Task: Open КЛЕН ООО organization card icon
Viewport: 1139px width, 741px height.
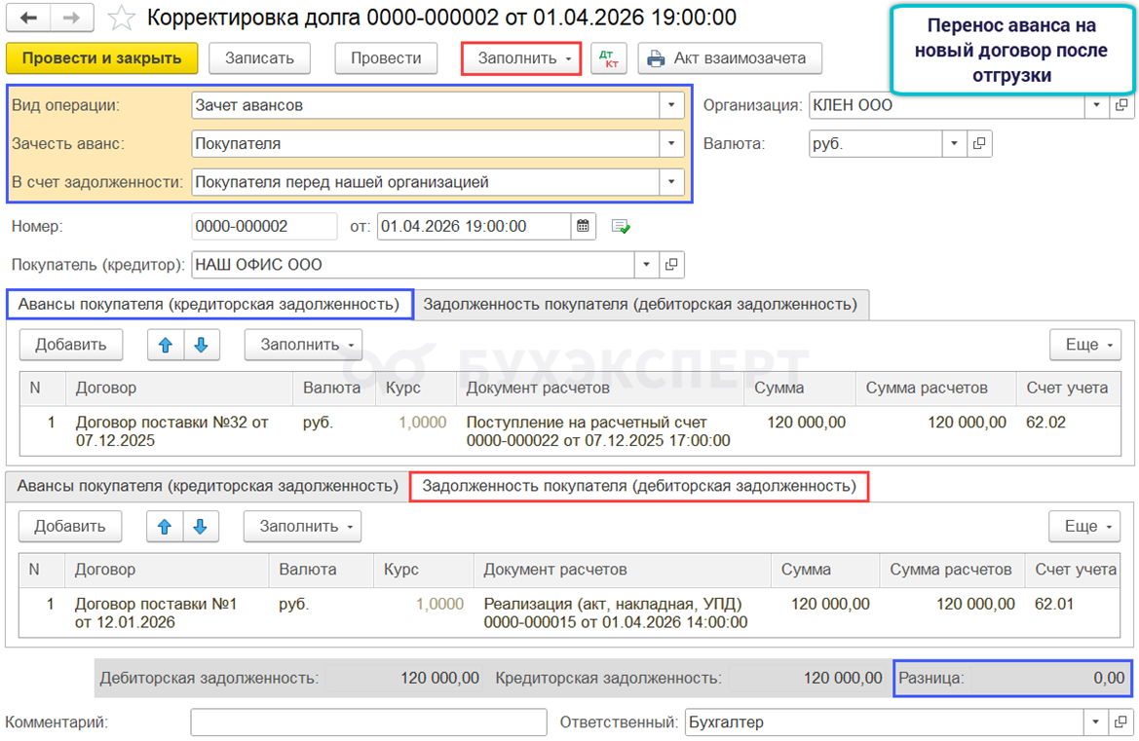Action: click(x=1121, y=105)
